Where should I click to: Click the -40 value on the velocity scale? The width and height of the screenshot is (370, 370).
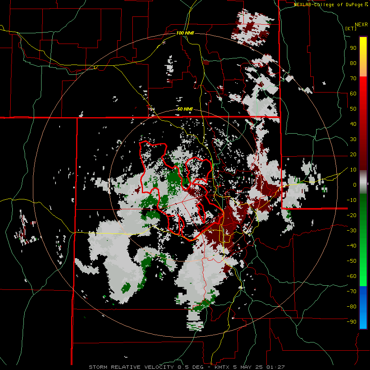pyautogui.click(x=351, y=246)
